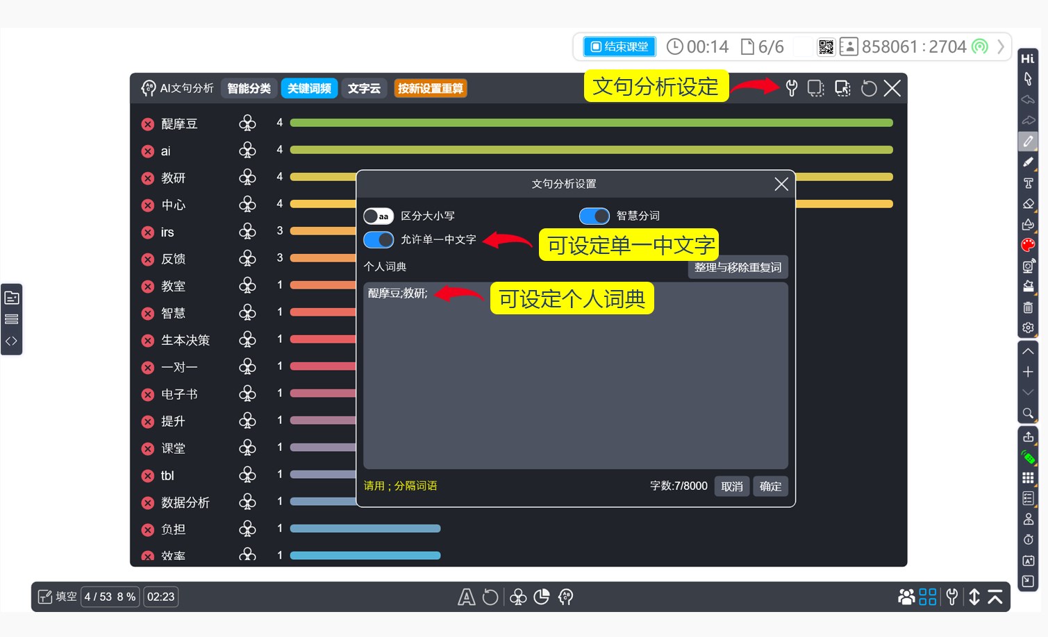Switch to the 智能分类 tab

tap(249, 88)
